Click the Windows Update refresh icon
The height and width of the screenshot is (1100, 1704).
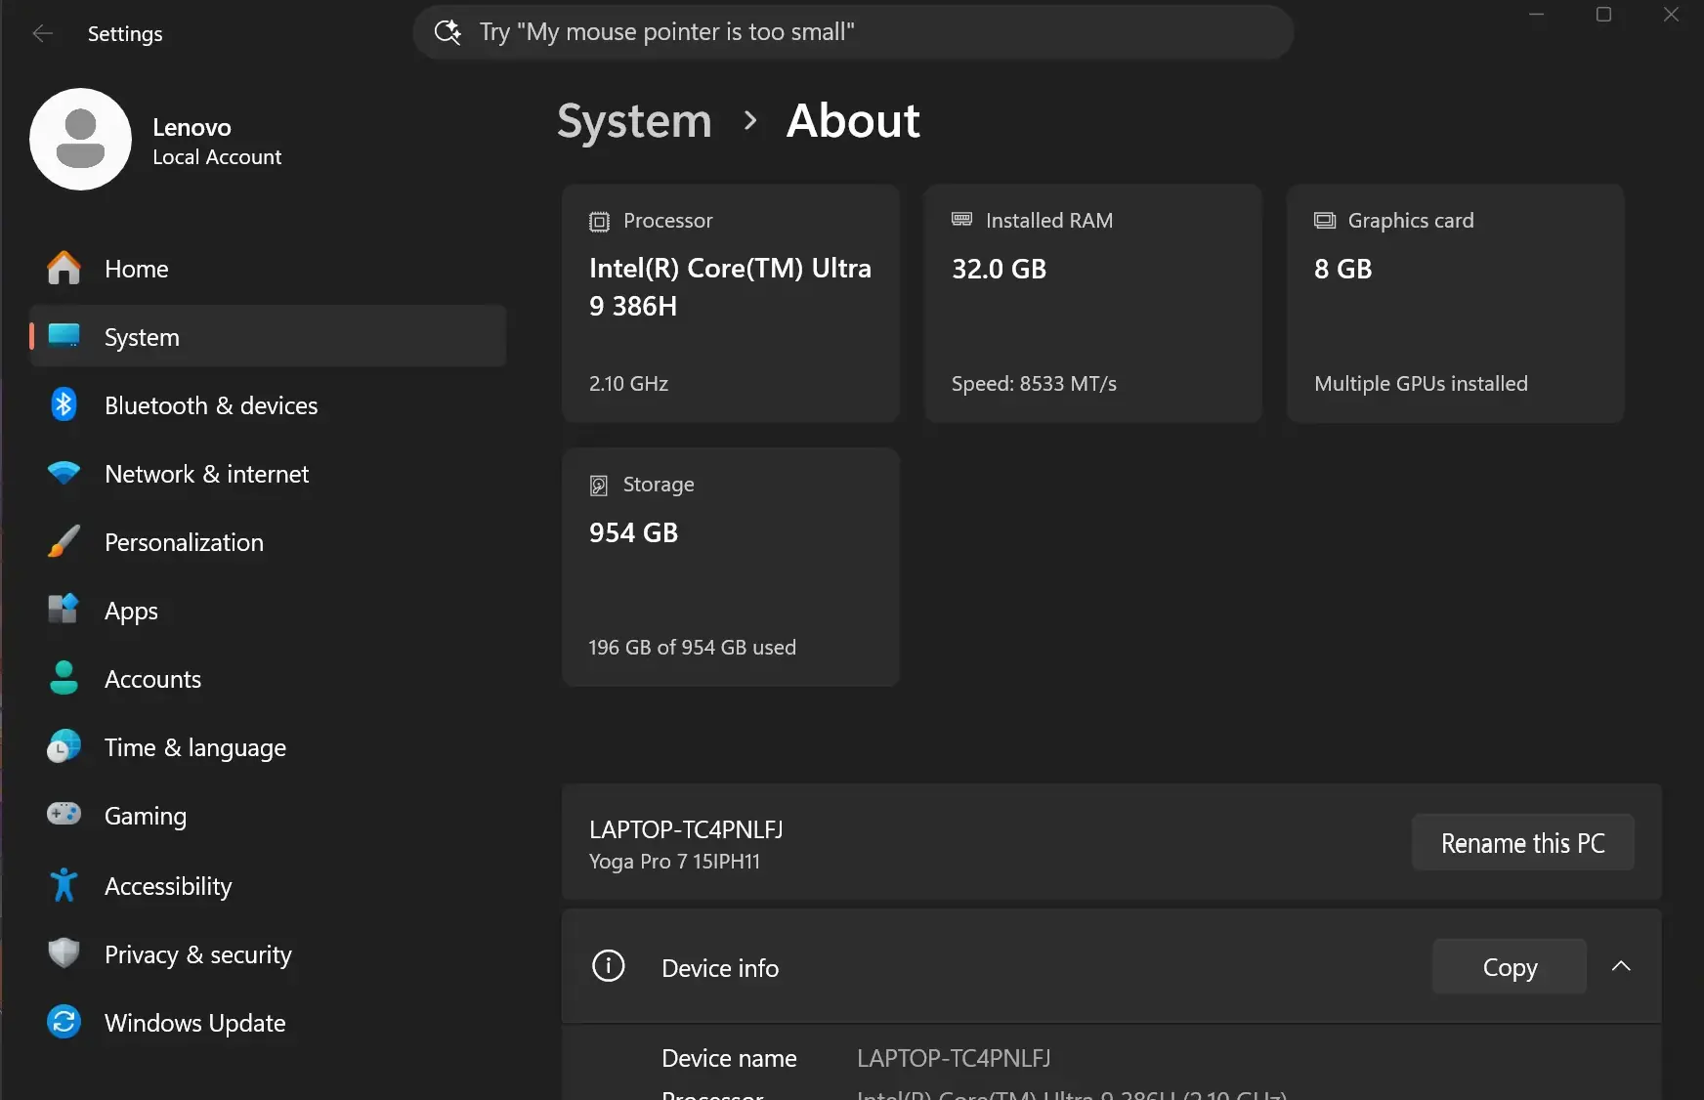tap(64, 1022)
